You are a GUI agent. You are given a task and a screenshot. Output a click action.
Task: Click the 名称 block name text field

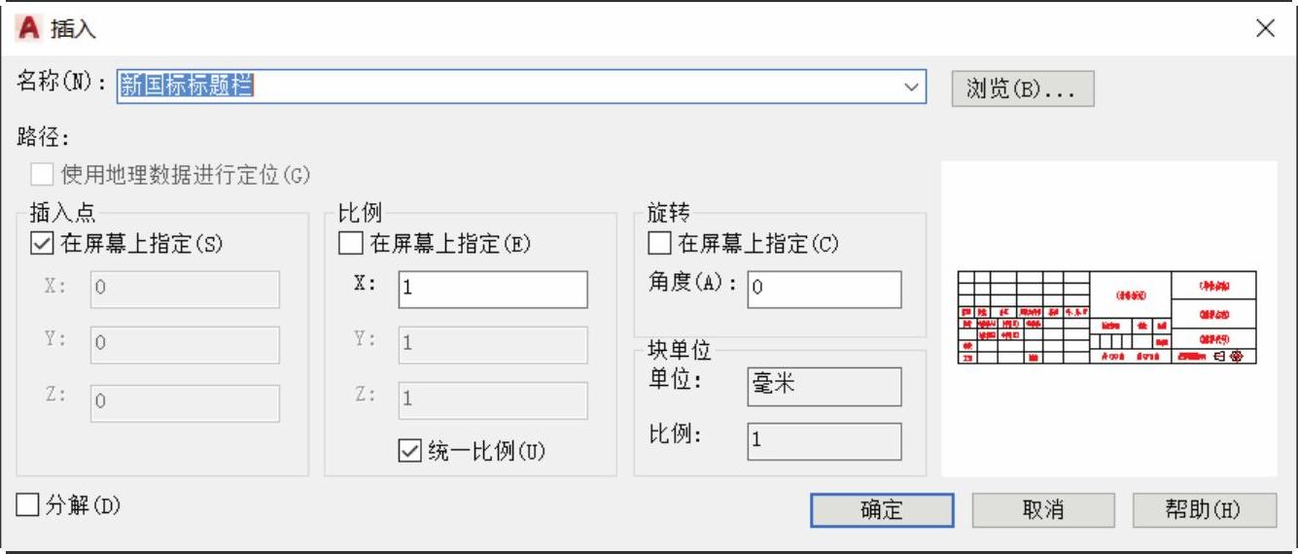(506, 87)
